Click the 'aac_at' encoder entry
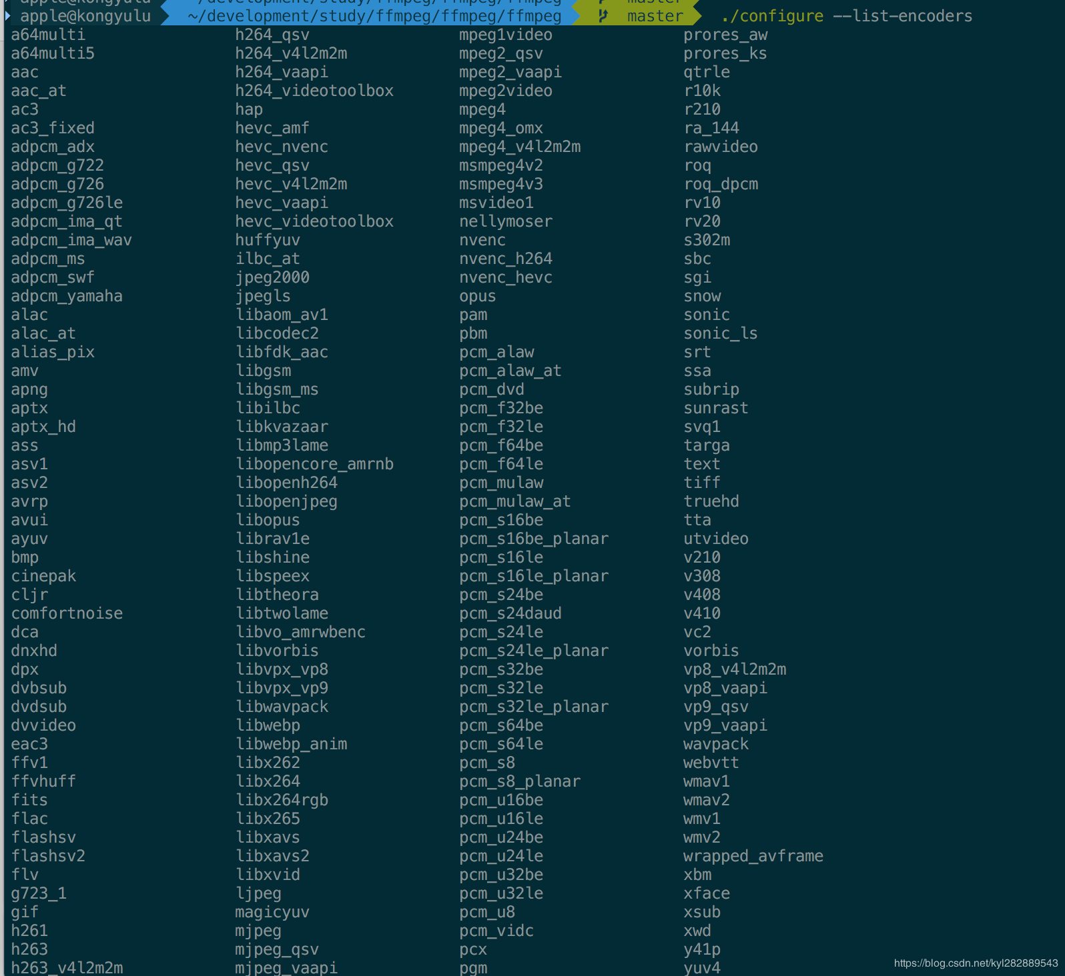 pyautogui.click(x=39, y=91)
